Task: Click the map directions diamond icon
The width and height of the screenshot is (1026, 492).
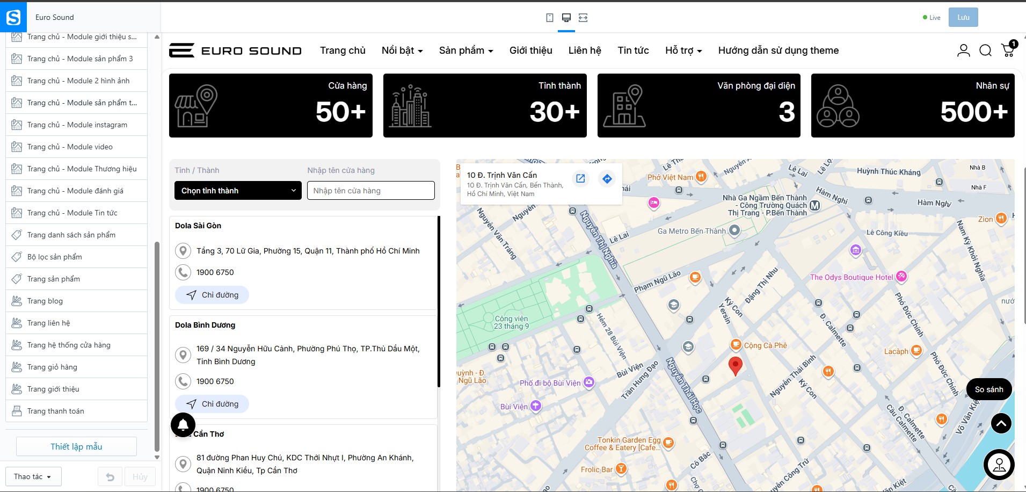Action: [607, 179]
